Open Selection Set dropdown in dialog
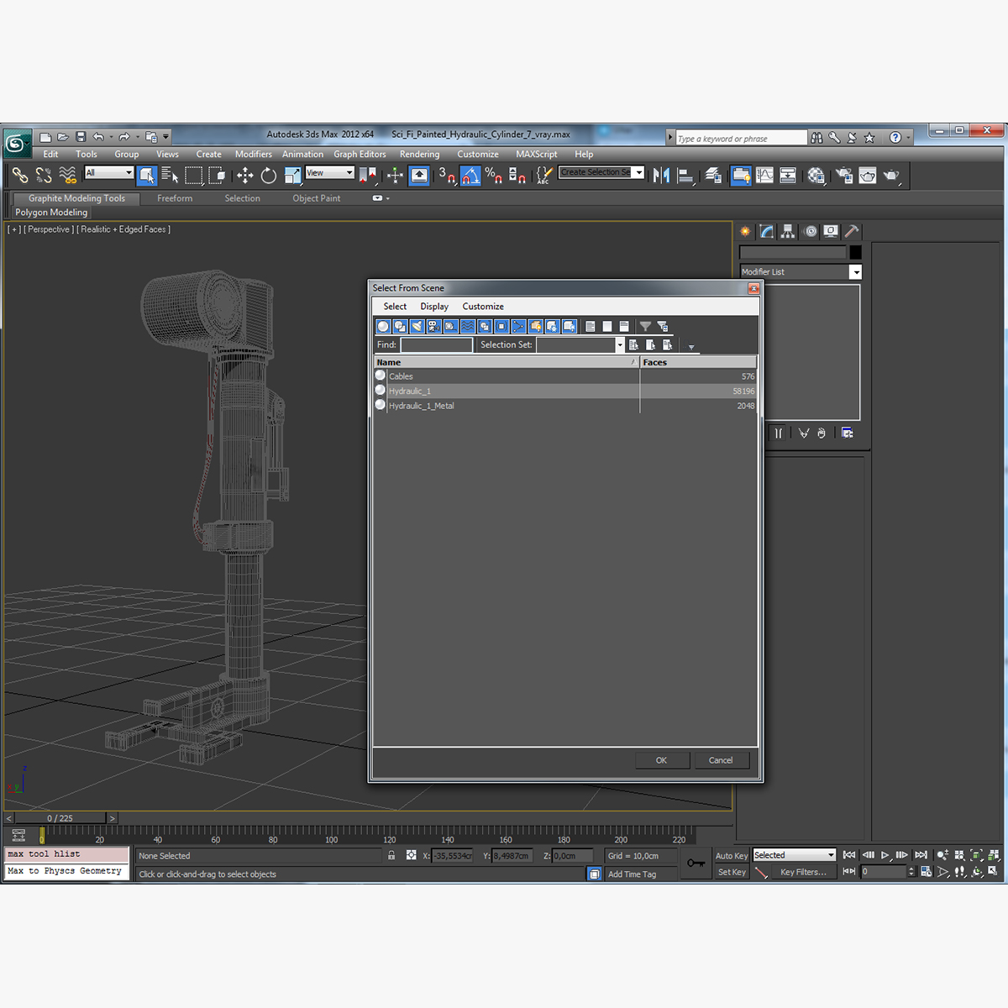Viewport: 1008px width, 1008px height. pos(620,345)
